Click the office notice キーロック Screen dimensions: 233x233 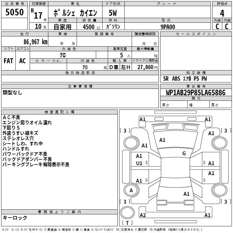15,218
